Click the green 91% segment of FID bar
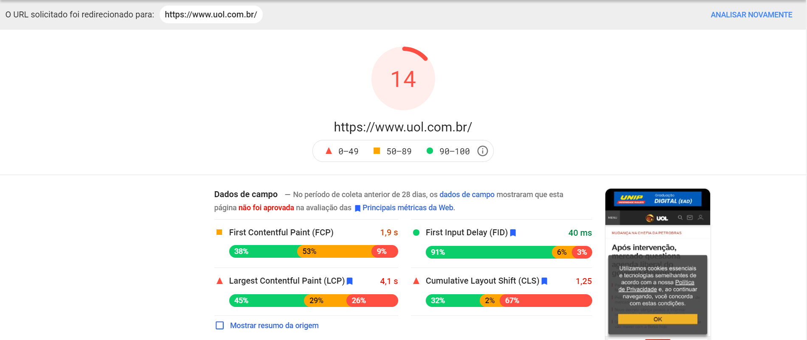The image size is (807, 340). click(489, 252)
